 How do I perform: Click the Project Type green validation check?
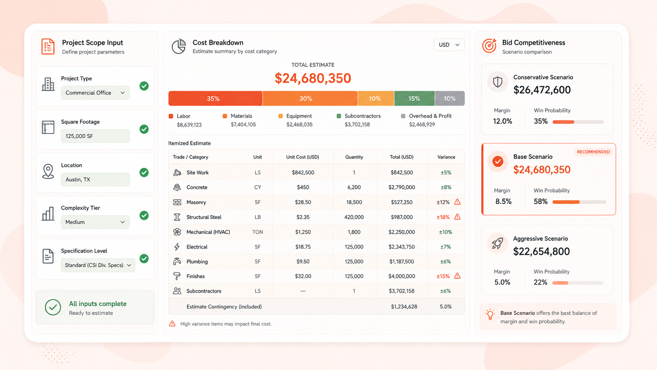144,86
